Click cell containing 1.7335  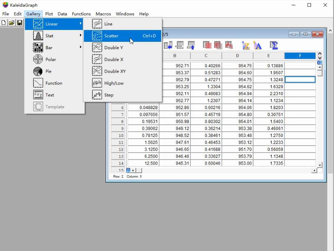pos(269,163)
